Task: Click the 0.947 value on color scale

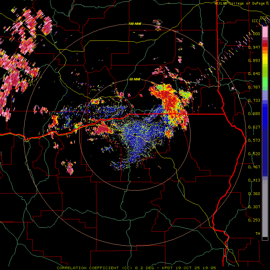Action: click(254, 47)
